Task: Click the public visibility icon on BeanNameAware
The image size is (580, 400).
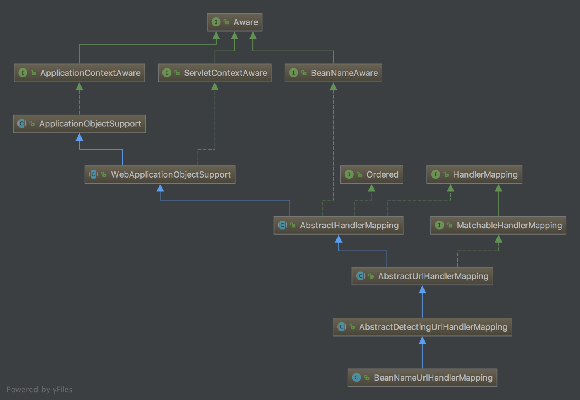Action: click(304, 73)
